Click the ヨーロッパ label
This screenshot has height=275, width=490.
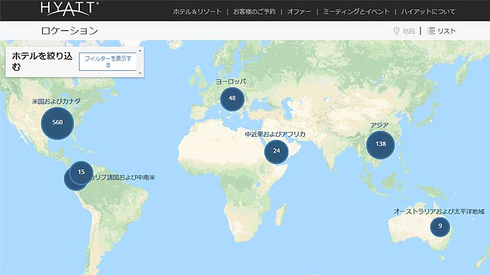pos(231,82)
